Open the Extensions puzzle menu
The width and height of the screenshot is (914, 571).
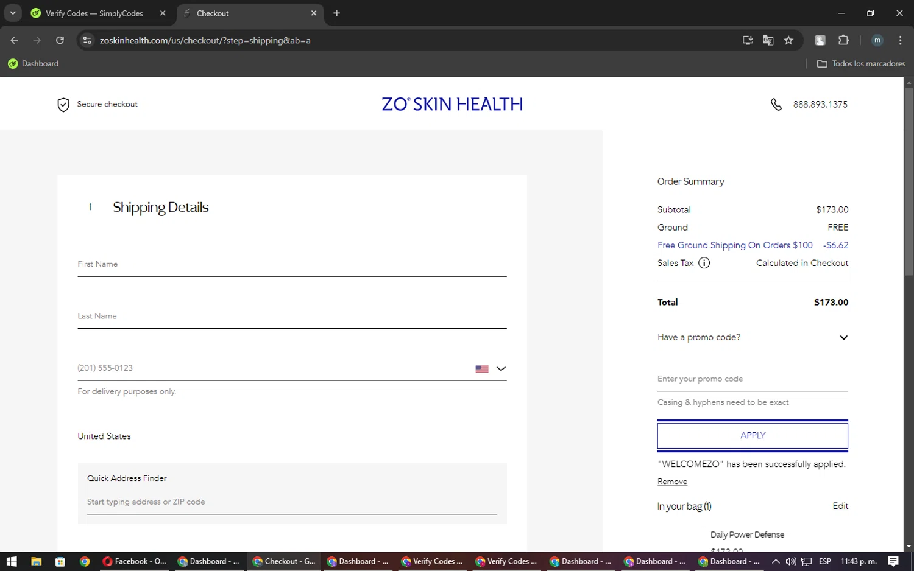(x=843, y=40)
